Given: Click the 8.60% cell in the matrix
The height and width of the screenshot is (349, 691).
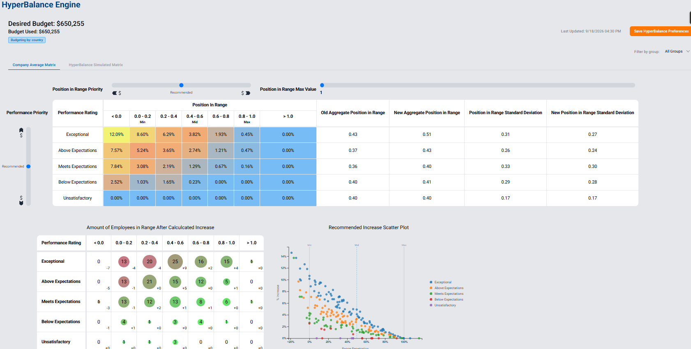Looking at the screenshot, I should (143, 135).
